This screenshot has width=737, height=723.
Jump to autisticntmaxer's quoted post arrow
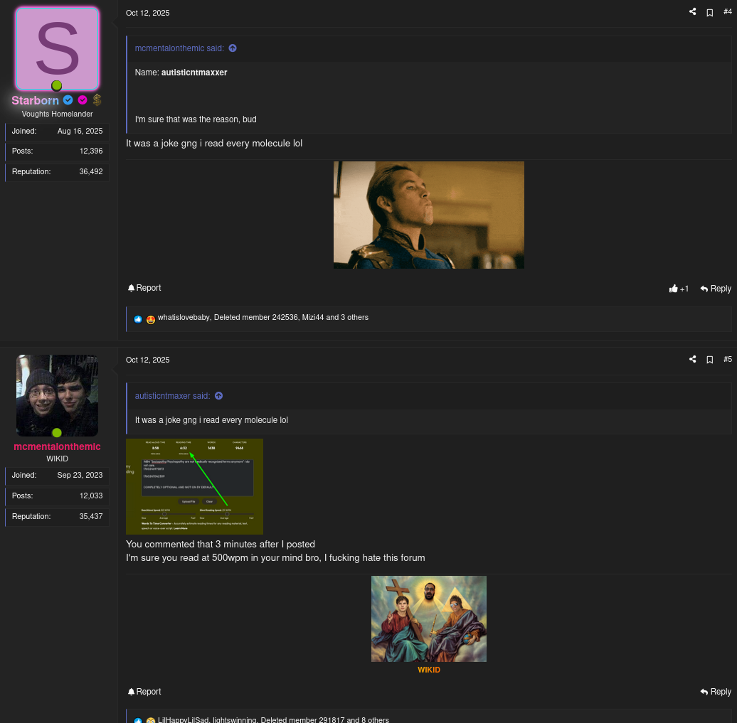218,395
